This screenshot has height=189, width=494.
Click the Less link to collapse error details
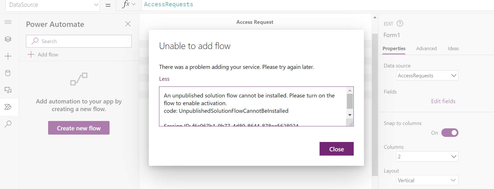[164, 79]
